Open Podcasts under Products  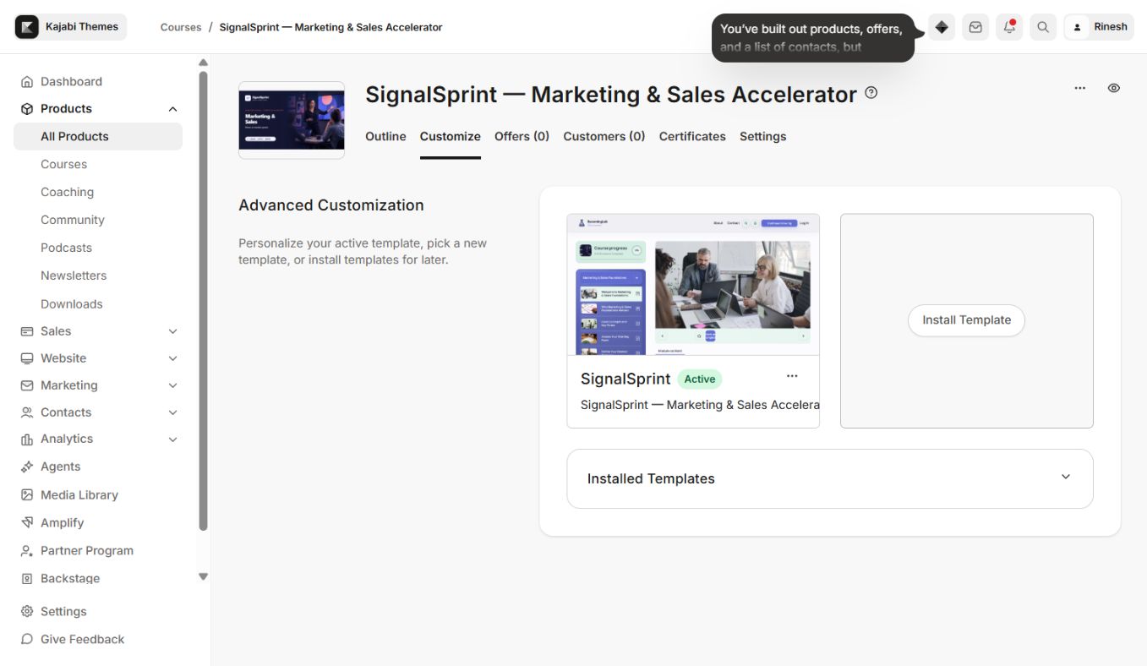66,248
